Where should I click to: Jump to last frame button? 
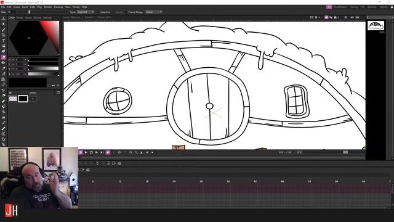click(102, 152)
